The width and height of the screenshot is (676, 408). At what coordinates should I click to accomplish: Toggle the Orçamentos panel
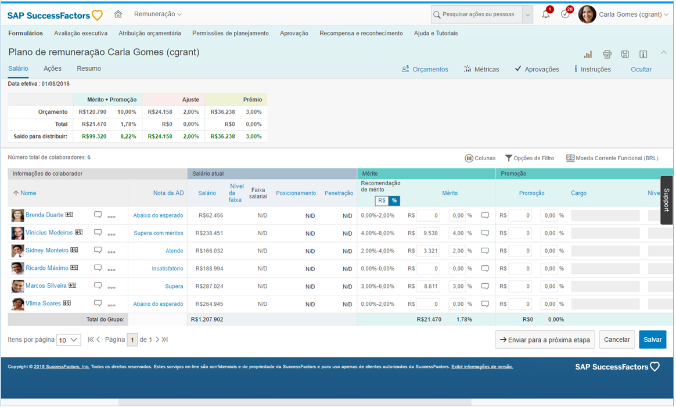pyautogui.click(x=425, y=69)
